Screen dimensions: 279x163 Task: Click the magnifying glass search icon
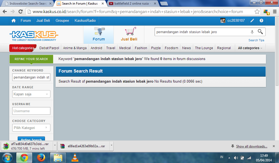click(x=260, y=32)
